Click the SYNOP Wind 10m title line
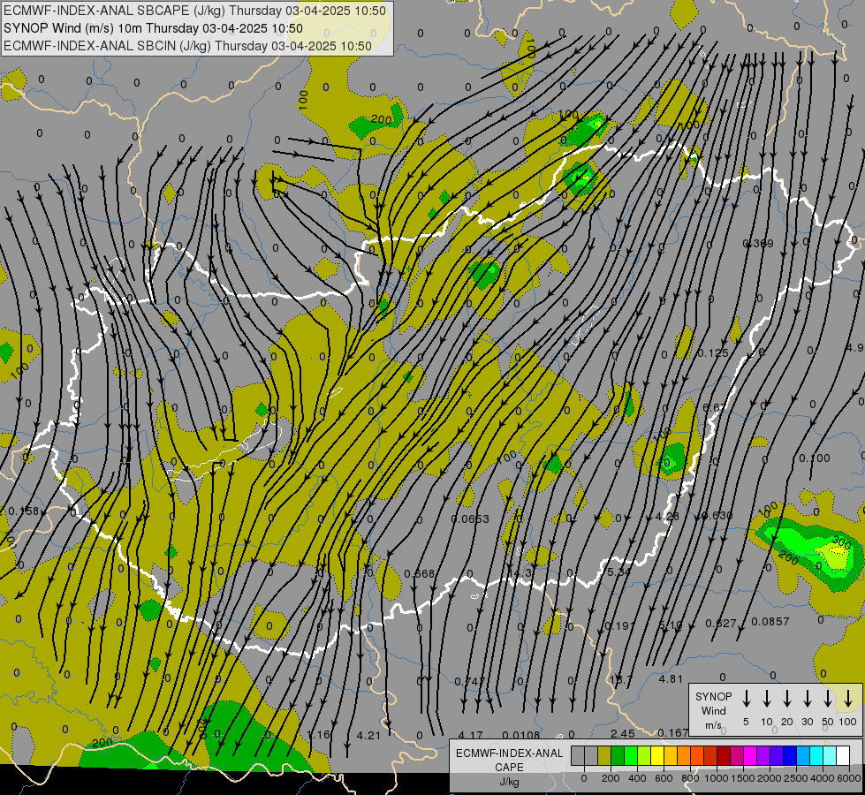This screenshot has height=795, width=865. click(x=153, y=28)
